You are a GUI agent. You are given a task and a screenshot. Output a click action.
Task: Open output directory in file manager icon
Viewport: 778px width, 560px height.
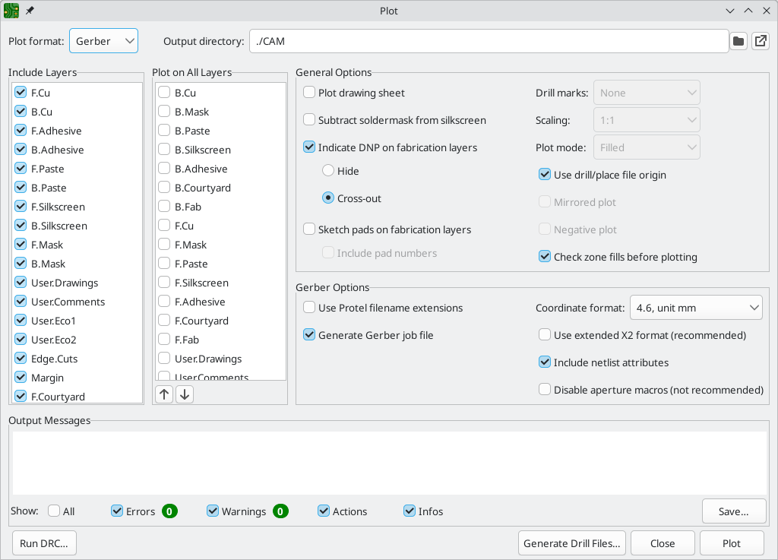(761, 42)
